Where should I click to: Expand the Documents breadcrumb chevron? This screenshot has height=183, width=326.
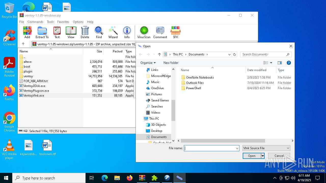207,54
